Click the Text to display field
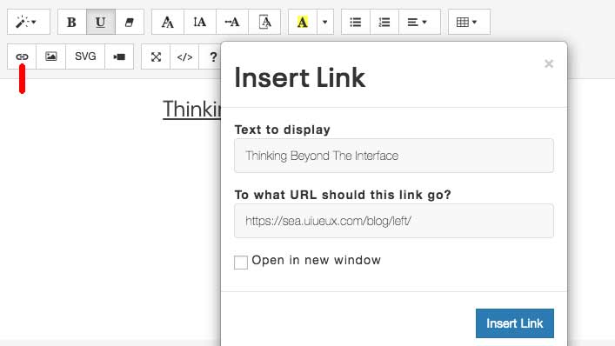Image resolution: width=615 pixels, height=346 pixels. (x=394, y=156)
